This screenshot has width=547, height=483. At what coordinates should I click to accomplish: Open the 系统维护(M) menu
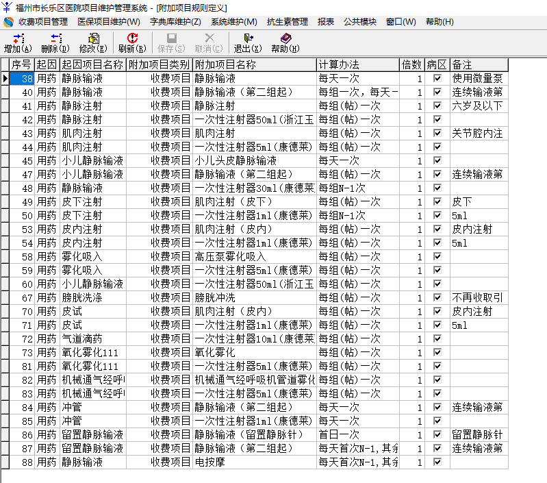234,22
